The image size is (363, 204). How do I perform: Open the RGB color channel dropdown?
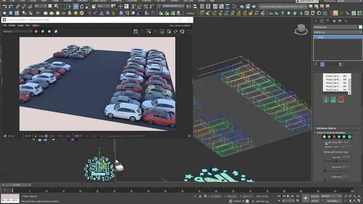coord(18,32)
